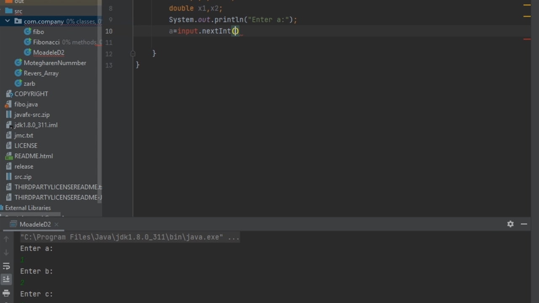Open the README.html file
539x303 pixels.
coord(33,156)
